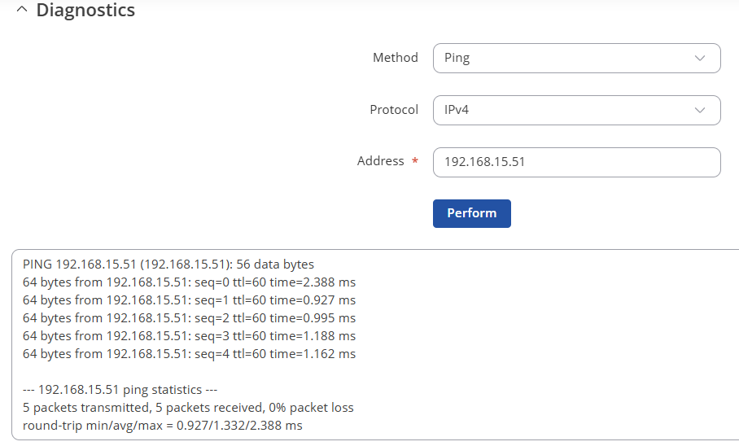Focus the Address input field
This screenshot has width=739, height=446.
point(576,162)
